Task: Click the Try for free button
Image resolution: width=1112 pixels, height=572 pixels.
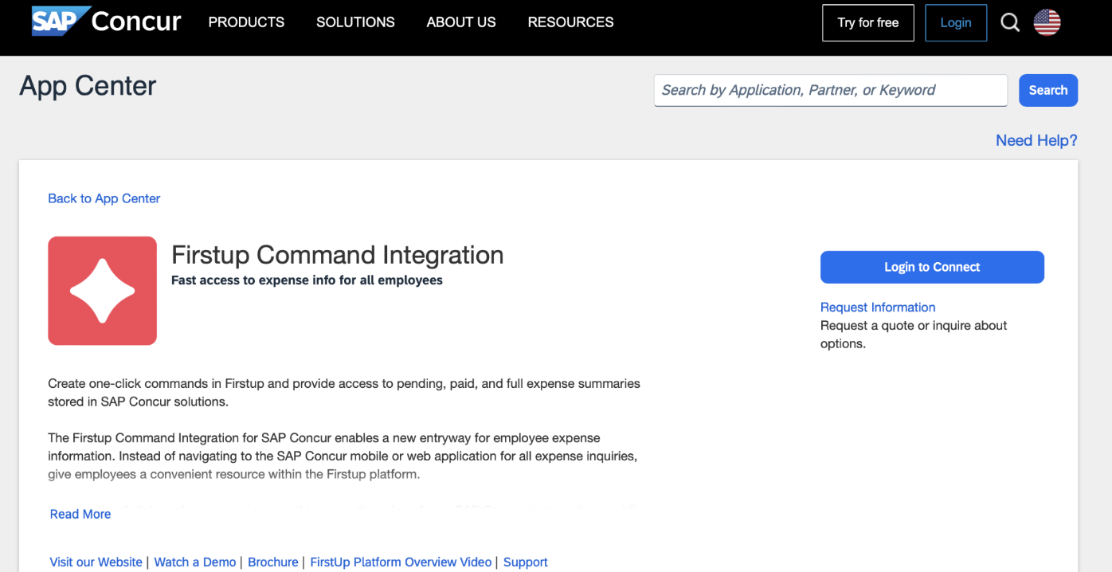Action: tap(868, 22)
